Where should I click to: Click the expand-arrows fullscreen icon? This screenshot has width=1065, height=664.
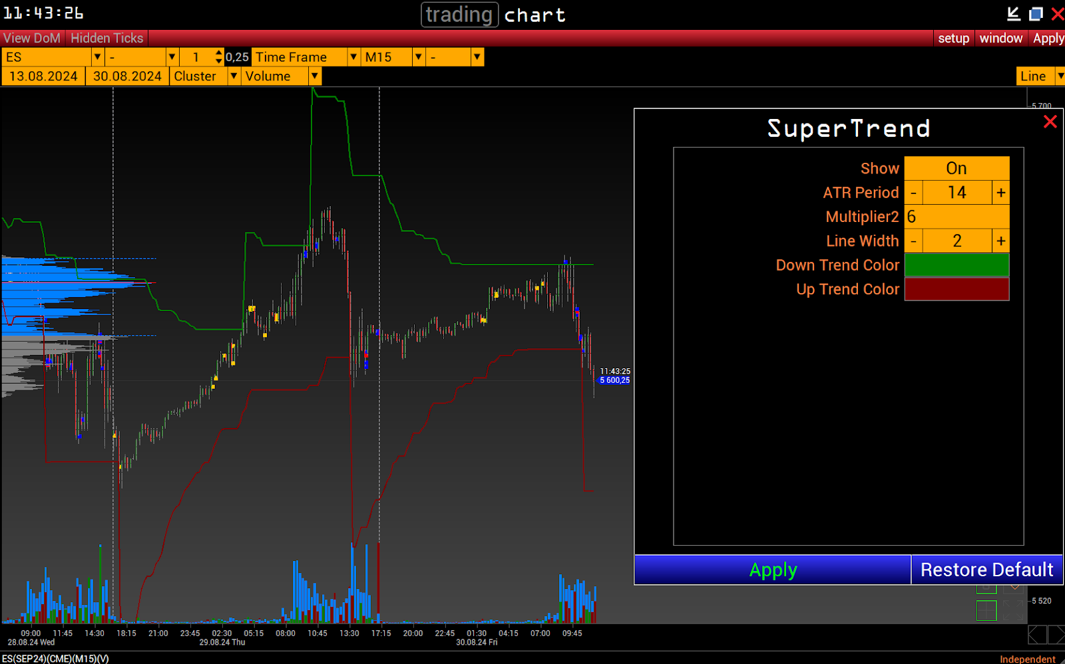pyautogui.click(x=1013, y=609)
